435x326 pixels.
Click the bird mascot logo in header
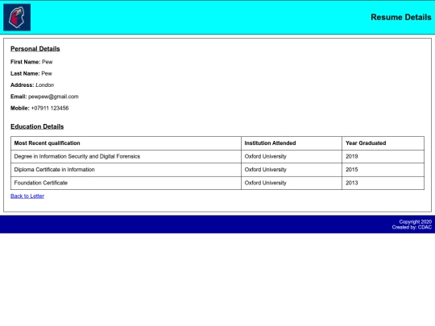tap(17, 17)
